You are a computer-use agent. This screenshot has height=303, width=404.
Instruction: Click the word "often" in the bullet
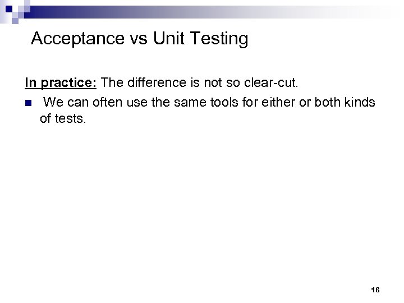pyautogui.click(x=113, y=102)
